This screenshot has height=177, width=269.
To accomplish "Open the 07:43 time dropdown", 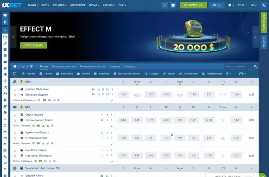I will [x=242, y=5].
